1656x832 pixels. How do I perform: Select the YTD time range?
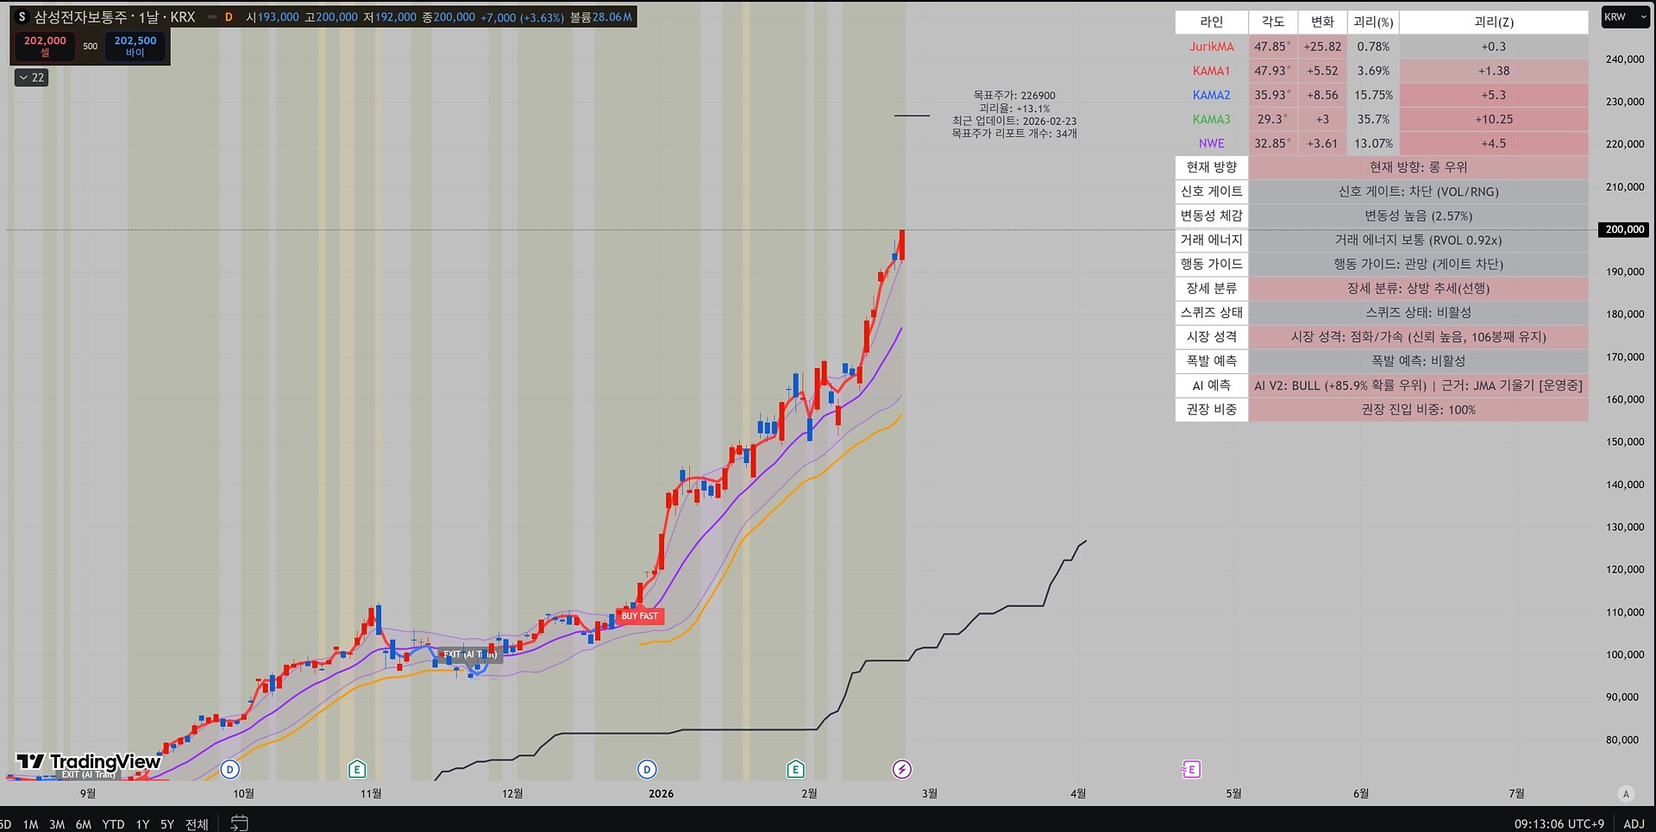[113, 824]
